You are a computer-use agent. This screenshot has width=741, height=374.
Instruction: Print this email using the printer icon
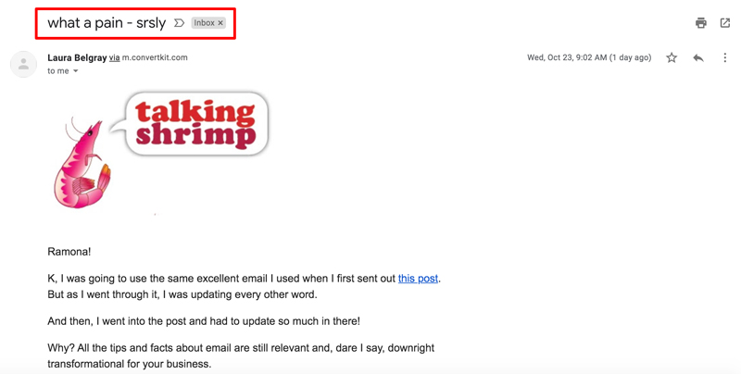(701, 23)
